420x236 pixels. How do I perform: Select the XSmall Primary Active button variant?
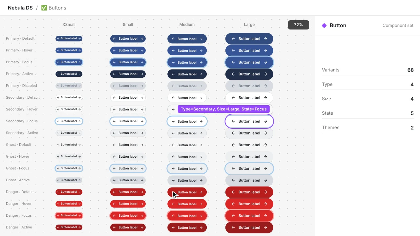coord(69,74)
